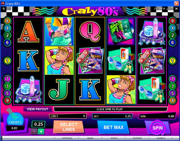The height and width of the screenshot is (141, 180).
Task: Click the Bet Max button
Action: pos(113,127)
